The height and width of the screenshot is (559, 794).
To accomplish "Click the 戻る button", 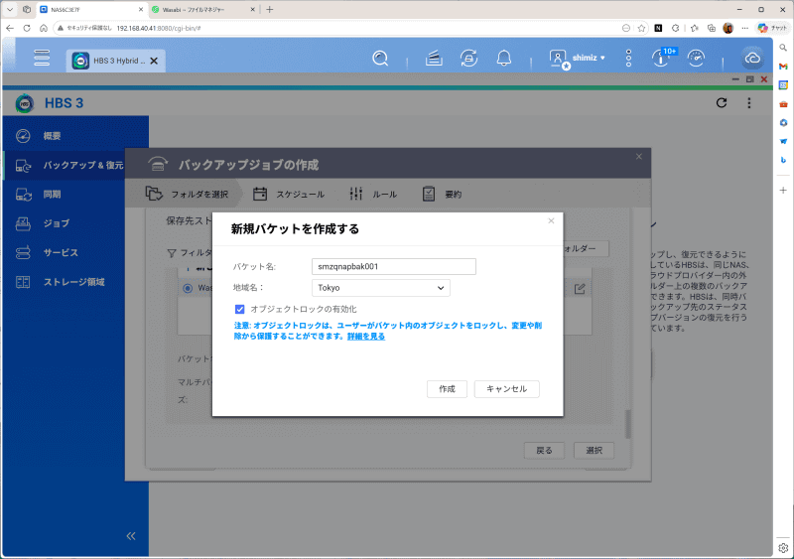I will click(x=544, y=450).
